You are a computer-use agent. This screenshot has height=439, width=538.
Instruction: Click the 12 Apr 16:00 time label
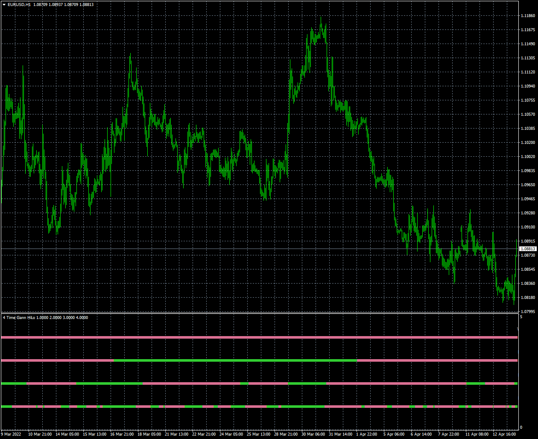(505, 434)
